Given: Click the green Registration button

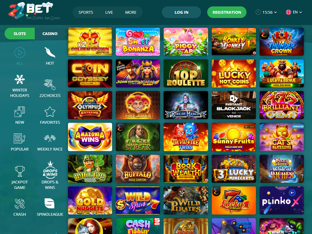Looking at the screenshot, I should point(227,12).
